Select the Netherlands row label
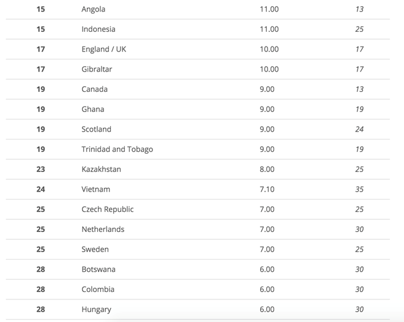This screenshot has width=404, height=322. pos(103,229)
